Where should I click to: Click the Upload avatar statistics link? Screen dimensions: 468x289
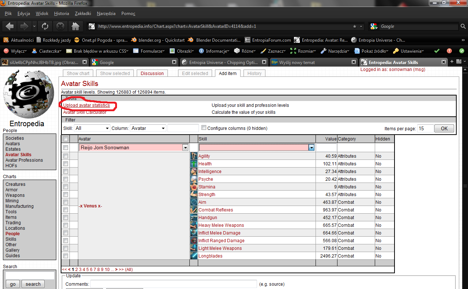coord(87,105)
